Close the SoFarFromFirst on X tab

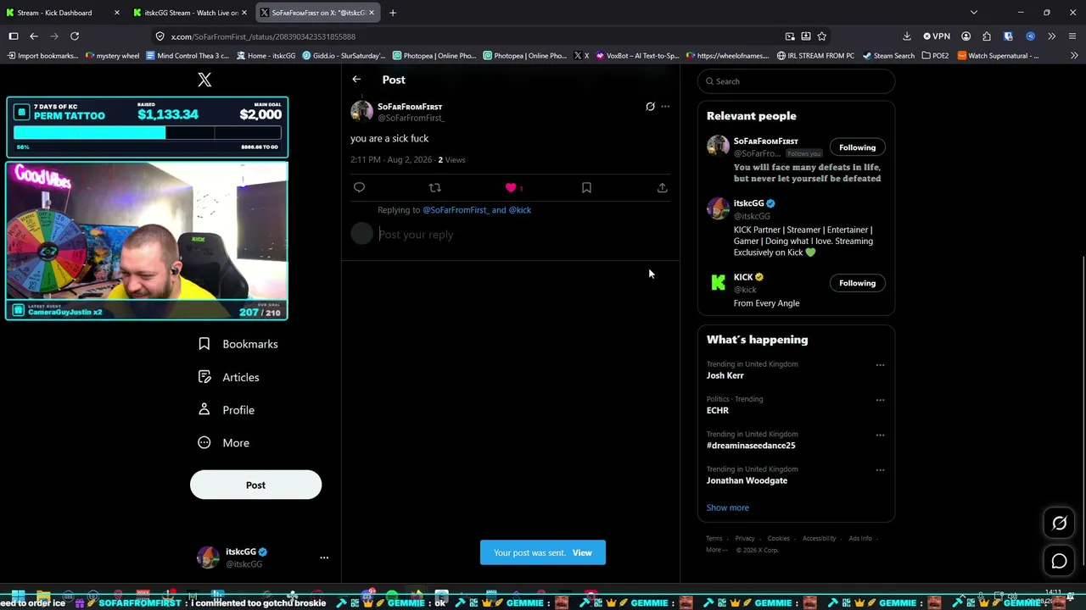tap(371, 13)
